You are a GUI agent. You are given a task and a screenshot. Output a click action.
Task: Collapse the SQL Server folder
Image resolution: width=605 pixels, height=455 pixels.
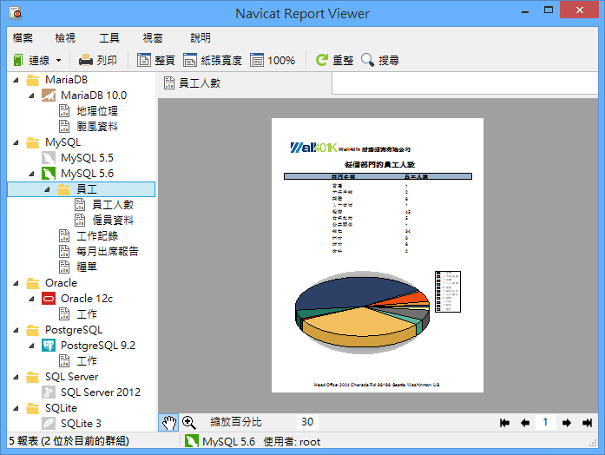16,377
